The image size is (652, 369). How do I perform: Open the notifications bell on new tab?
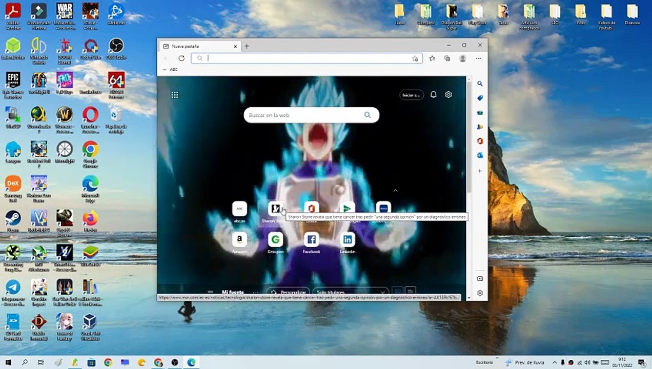(433, 95)
